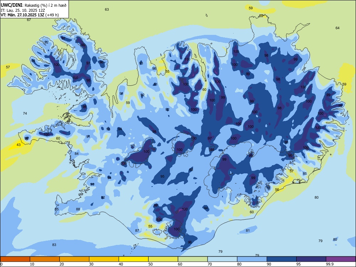
Task: Click the '83' humidity value on the map
Action: click(54, 245)
